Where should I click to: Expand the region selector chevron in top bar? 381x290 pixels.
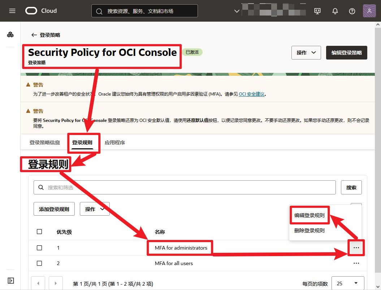pos(237,11)
